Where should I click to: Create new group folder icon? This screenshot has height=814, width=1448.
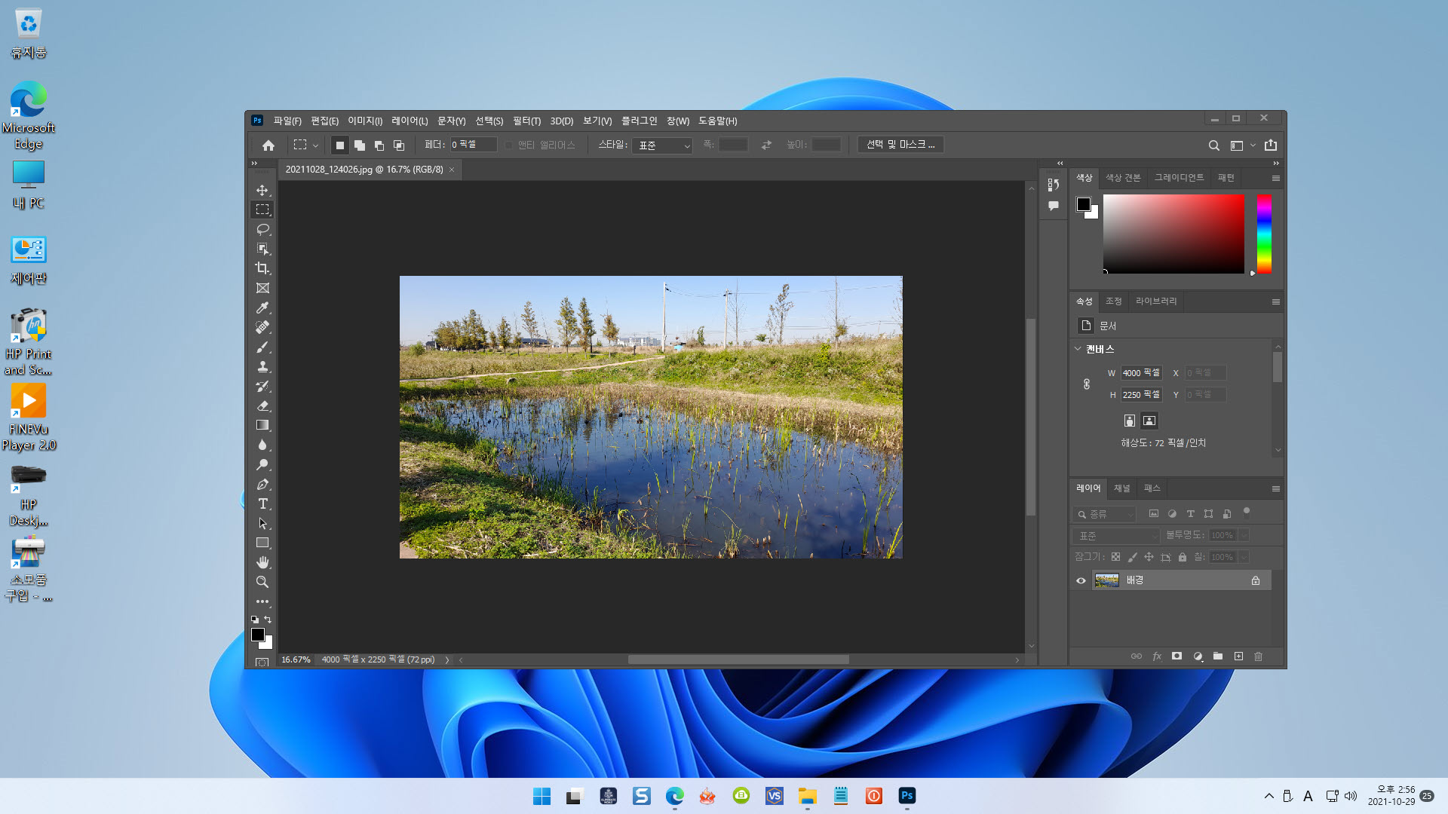pos(1218,656)
